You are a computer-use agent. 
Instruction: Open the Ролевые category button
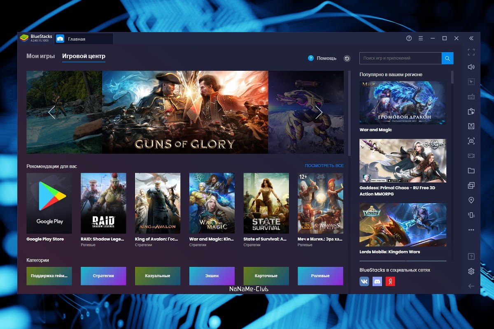pyautogui.click(x=320, y=276)
